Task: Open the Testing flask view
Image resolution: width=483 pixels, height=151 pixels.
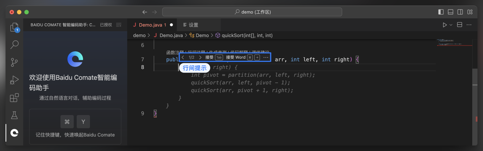Action: (15, 115)
